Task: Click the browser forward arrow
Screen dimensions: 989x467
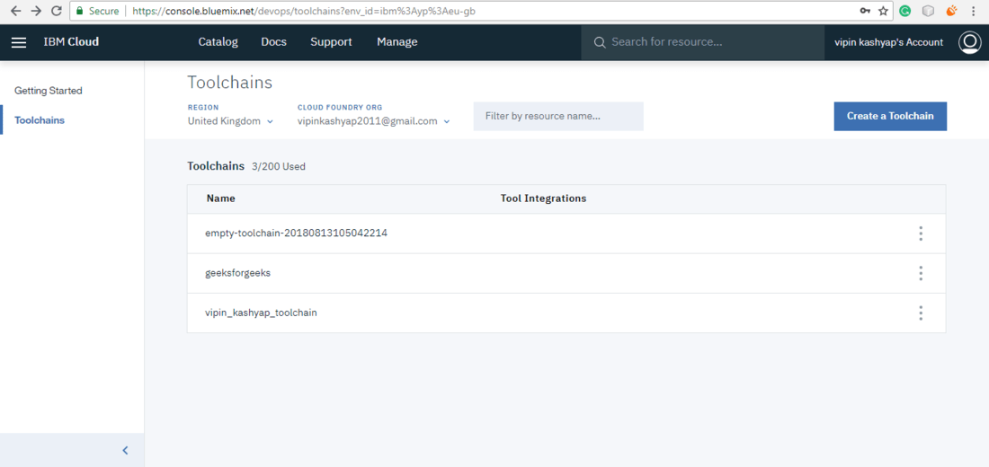Action: 36,11
